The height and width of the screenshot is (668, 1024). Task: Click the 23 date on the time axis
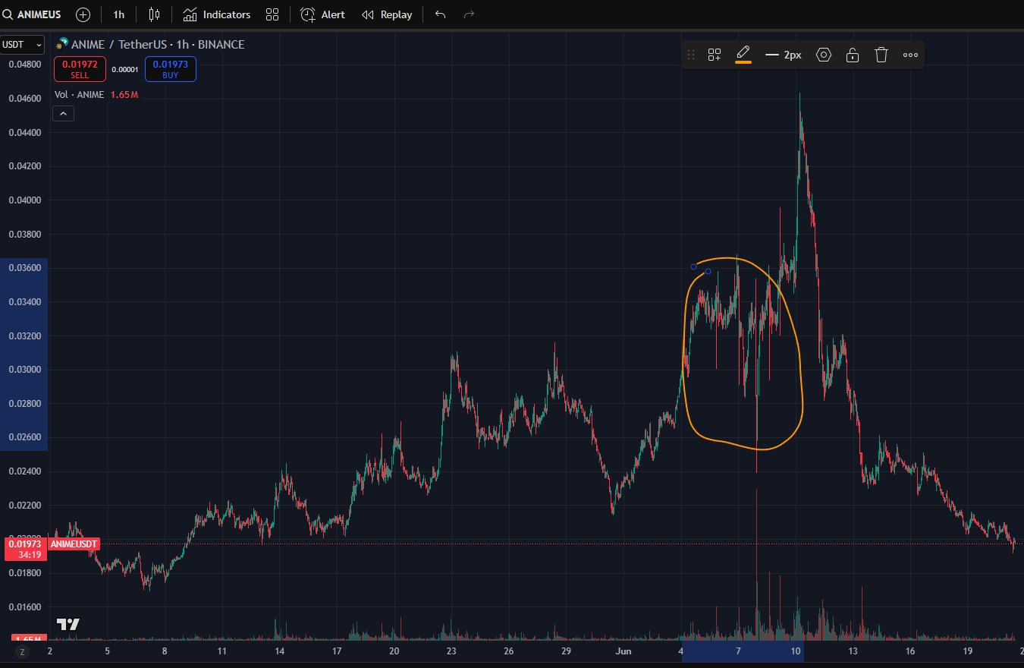[x=451, y=651]
